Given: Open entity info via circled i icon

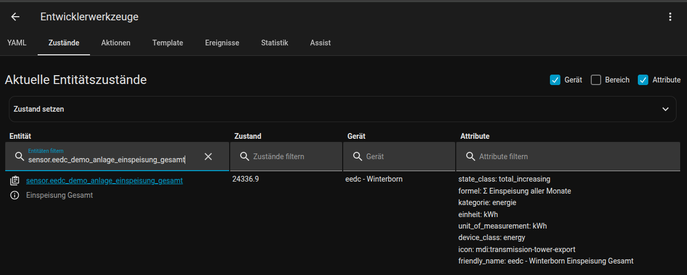Looking at the screenshot, I should tap(15, 195).
